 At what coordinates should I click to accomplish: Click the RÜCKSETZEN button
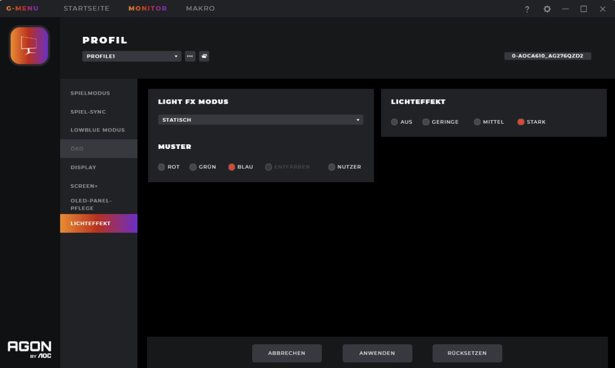point(467,353)
